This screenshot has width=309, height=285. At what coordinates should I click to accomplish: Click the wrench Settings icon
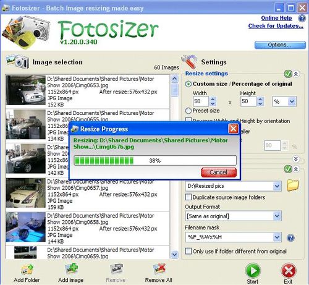189,62
